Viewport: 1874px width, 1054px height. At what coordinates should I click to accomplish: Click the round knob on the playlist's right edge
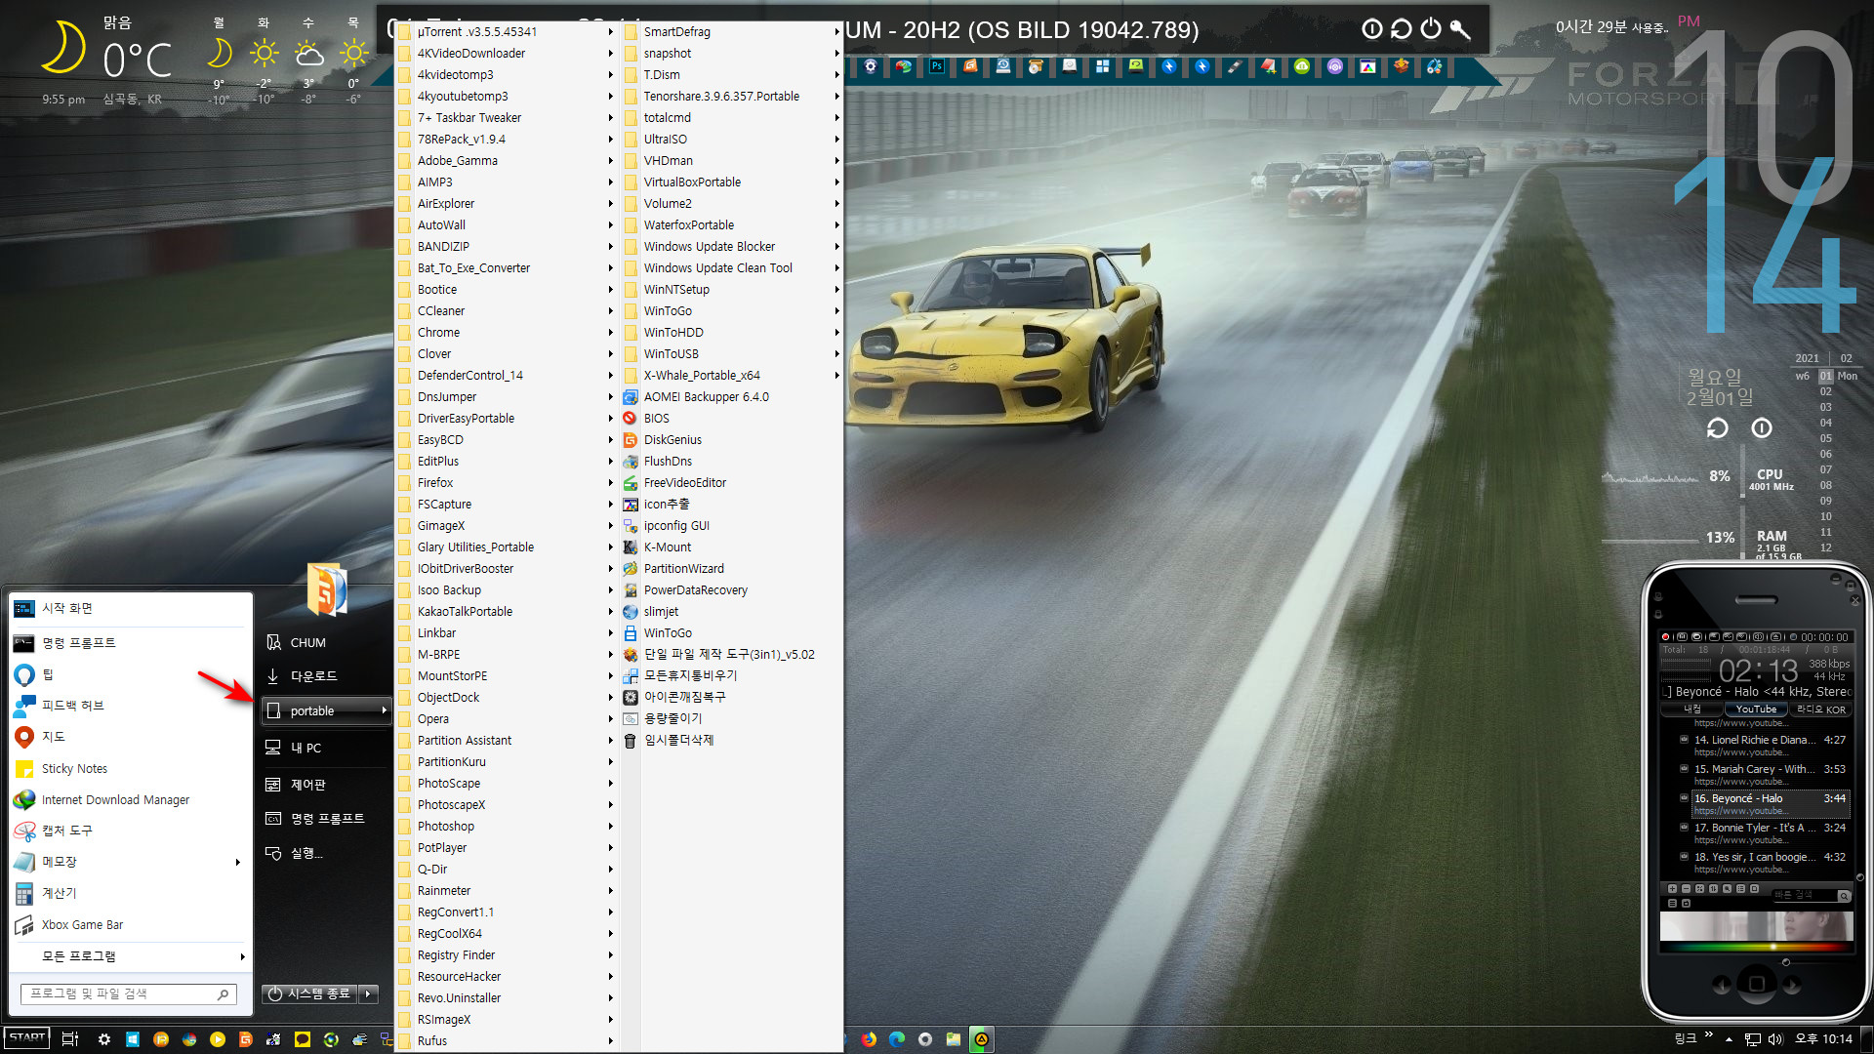pos(1860,876)
